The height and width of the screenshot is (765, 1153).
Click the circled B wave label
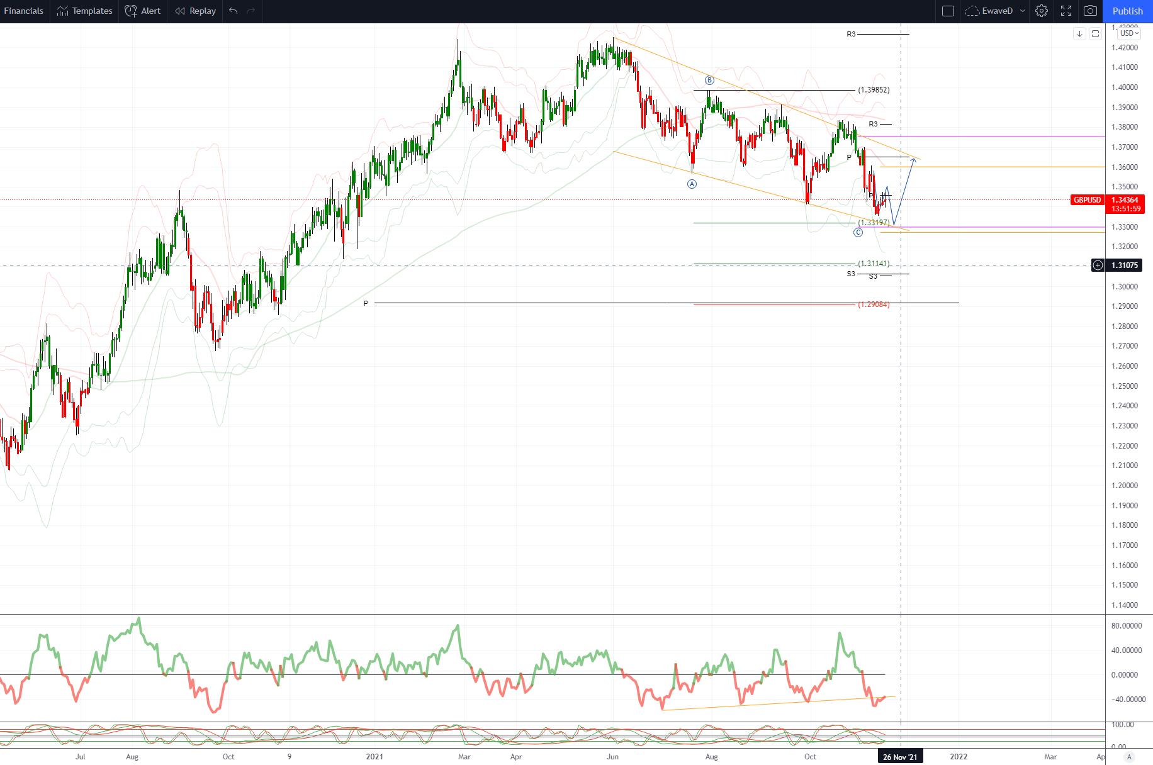[x=709, y=81]
